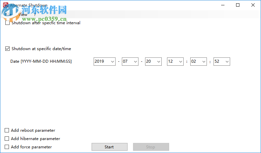Tick Add hibernate parameter checkbox
The height and width of the screenshot is (153, 261).
[7, 138]
